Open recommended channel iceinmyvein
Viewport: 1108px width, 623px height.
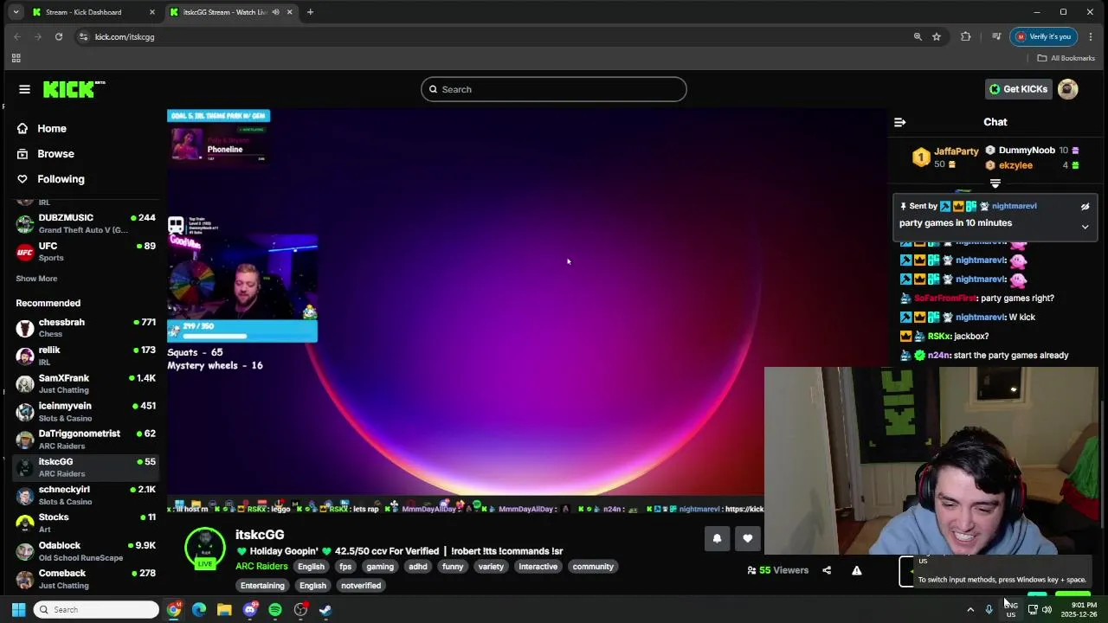85,411
